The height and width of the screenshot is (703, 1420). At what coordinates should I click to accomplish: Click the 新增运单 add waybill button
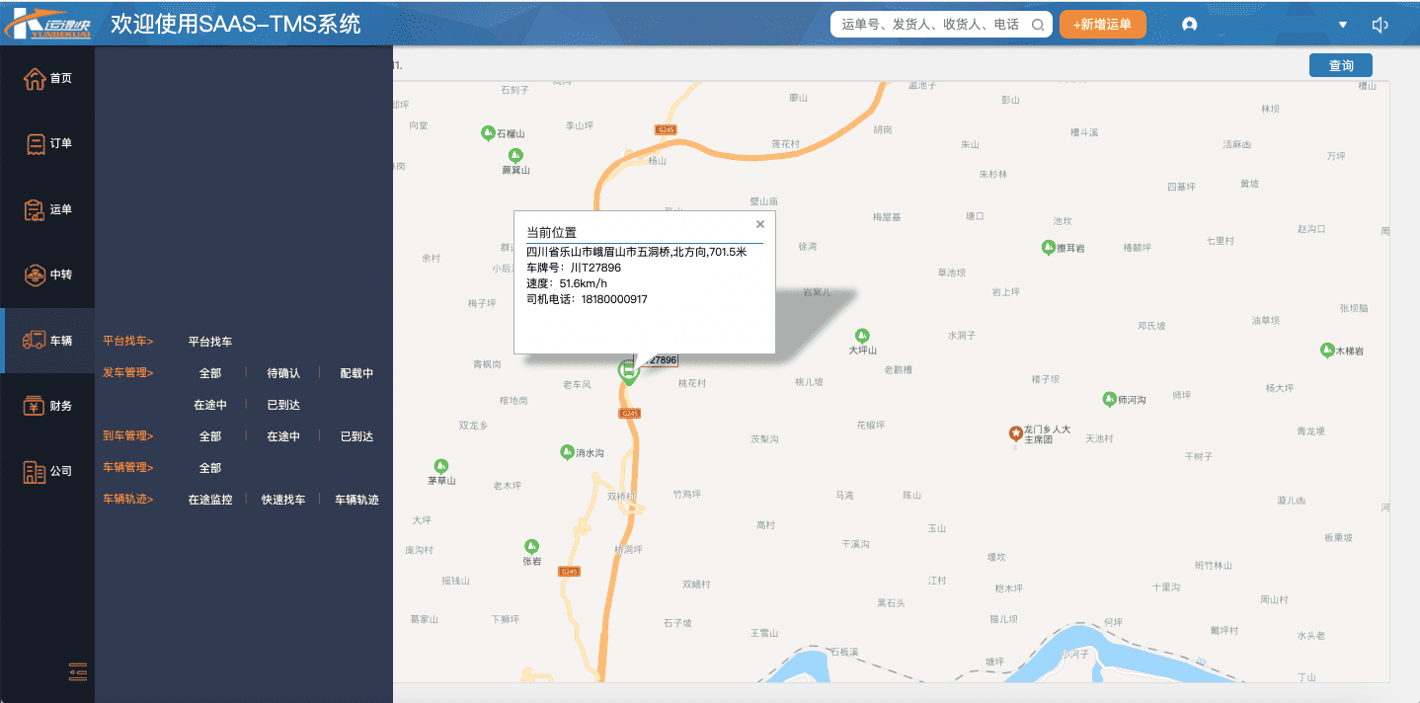point(1102,25)
